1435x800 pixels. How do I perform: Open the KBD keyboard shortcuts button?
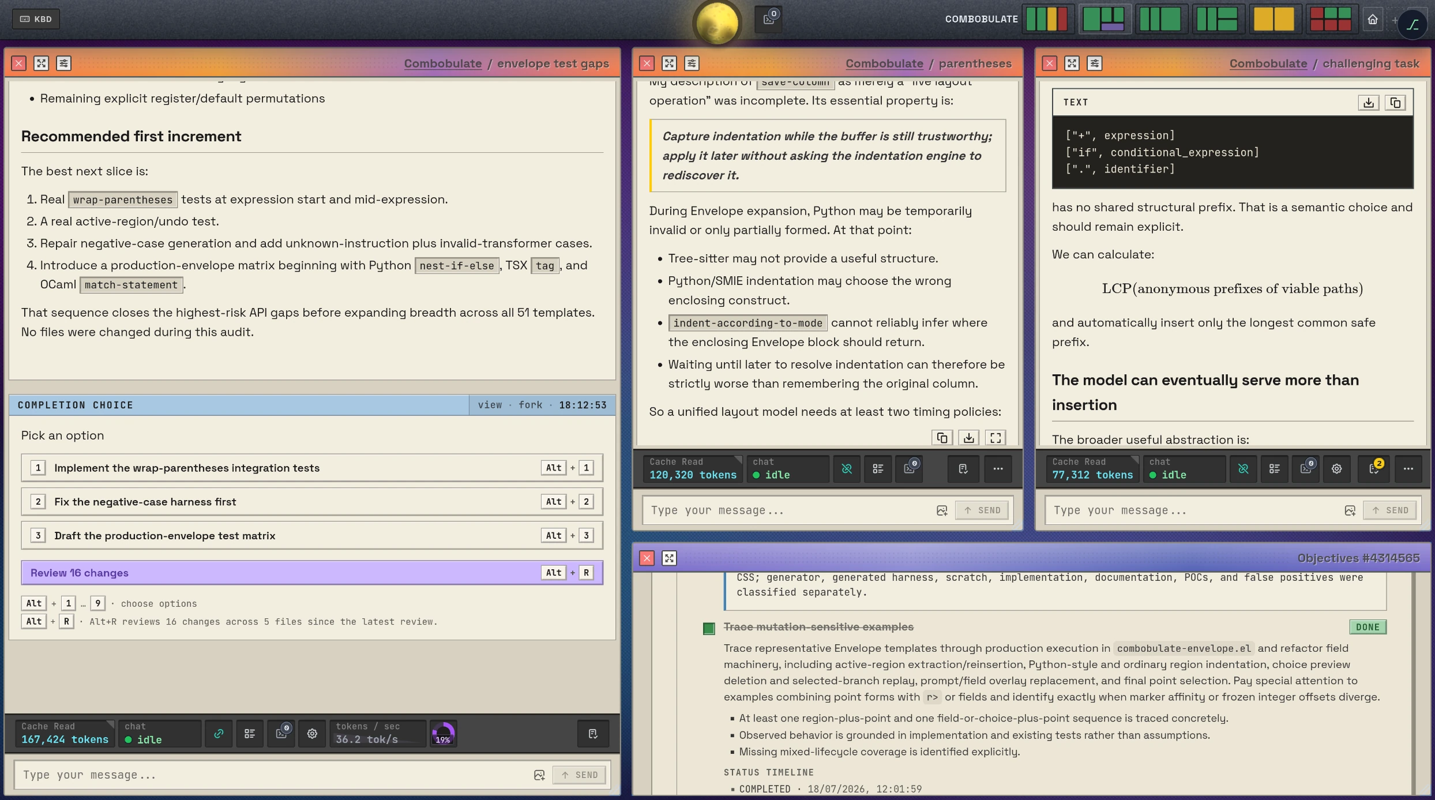click(36, 19)
